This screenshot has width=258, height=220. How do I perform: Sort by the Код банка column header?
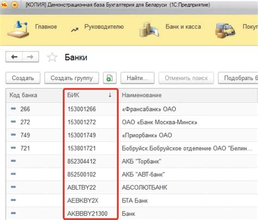point(34,95)
